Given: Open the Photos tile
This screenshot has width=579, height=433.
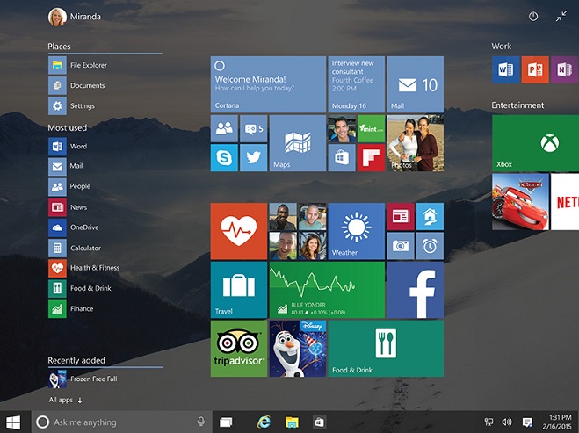Looking at the screenshot, I should (x=416, y=143).
